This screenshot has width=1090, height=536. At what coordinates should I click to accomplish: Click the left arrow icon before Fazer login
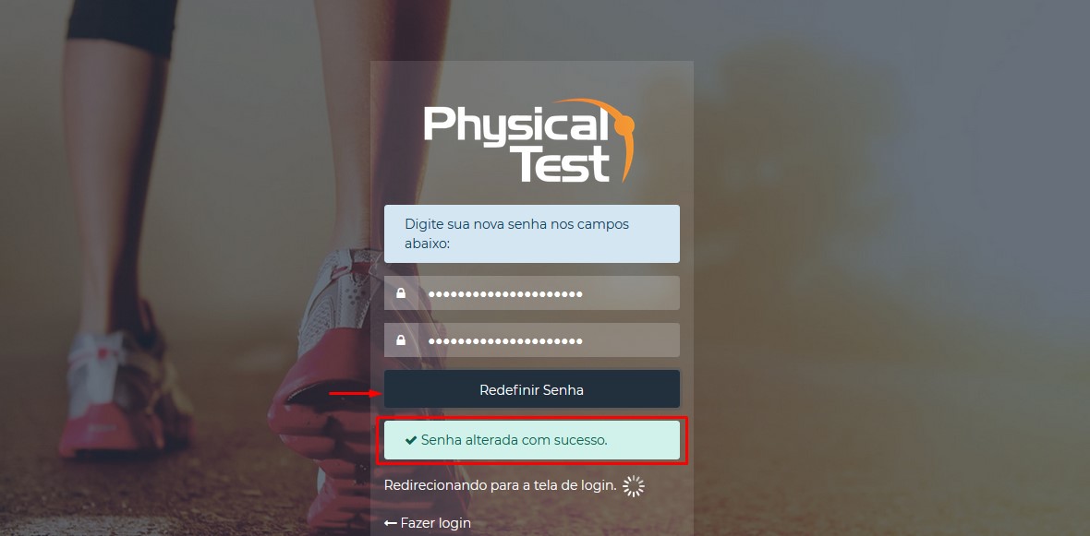(391, 523)
